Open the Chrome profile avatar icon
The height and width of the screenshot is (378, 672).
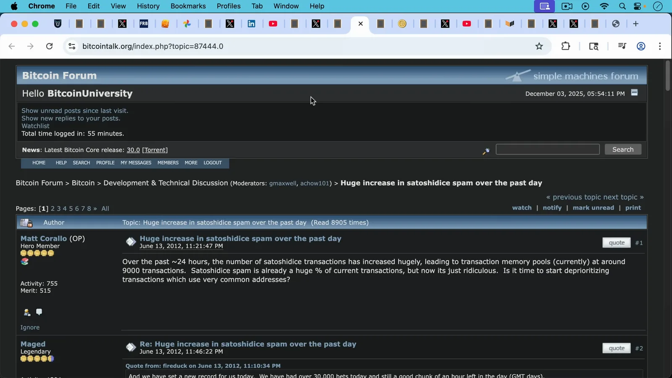pyautogui.click(x=641, y=46)
